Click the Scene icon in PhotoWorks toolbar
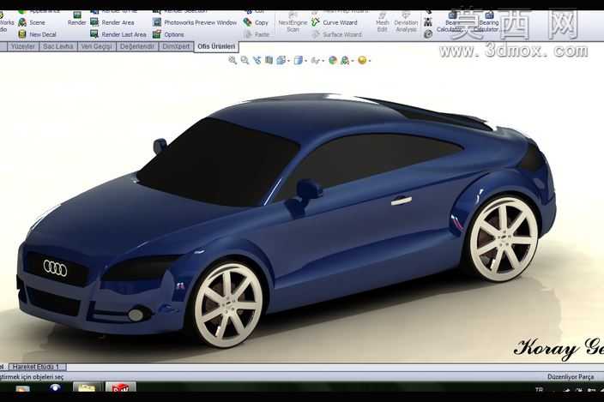The image size is (604, 402). tap(22, 22)
